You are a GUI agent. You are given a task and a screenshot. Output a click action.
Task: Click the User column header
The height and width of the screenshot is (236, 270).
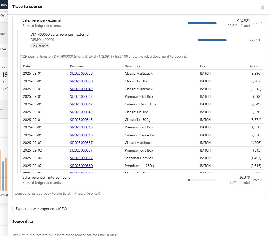coord(203,66)
